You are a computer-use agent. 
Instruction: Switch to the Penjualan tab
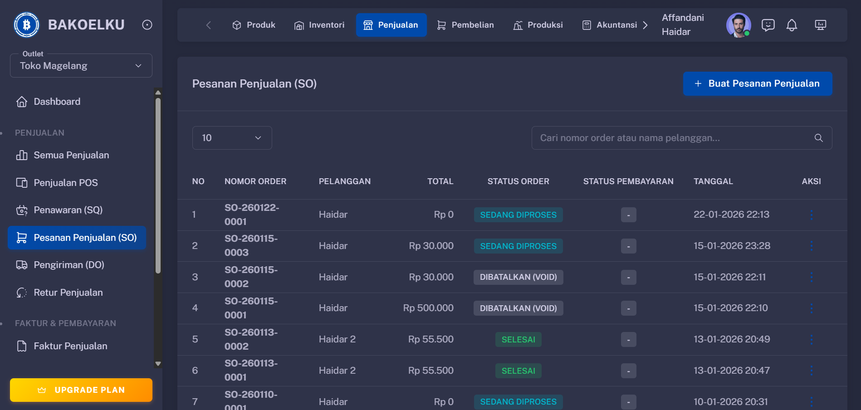point(391,25)
